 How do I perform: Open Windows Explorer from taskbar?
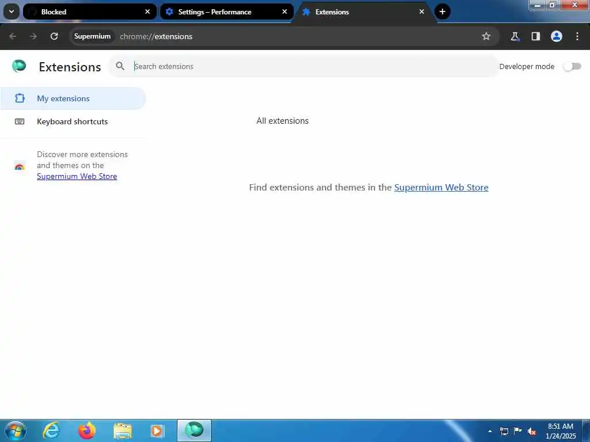(122, 430)
